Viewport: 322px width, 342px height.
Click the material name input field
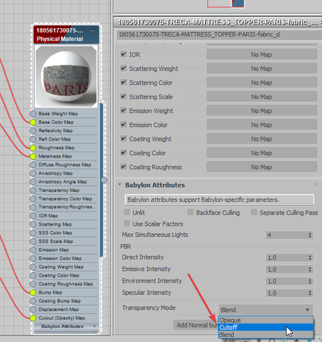point(219,34)
